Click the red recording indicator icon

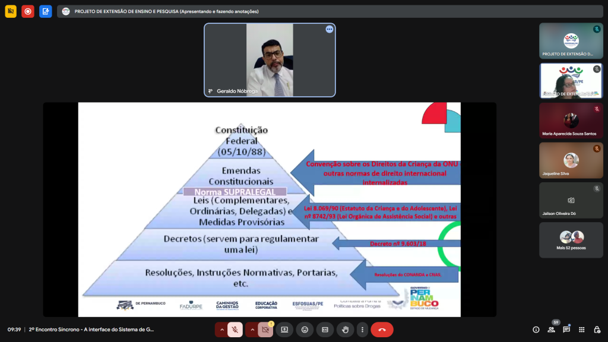point(28,11)
